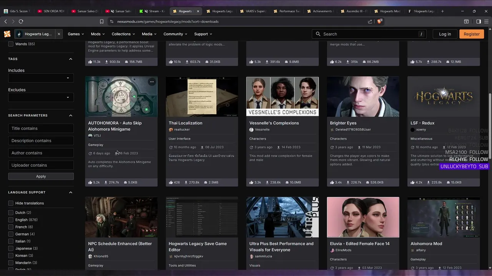Switch to Performace Tw browser tab
Viewport: 492px width, 276px height.
(287, 11)
